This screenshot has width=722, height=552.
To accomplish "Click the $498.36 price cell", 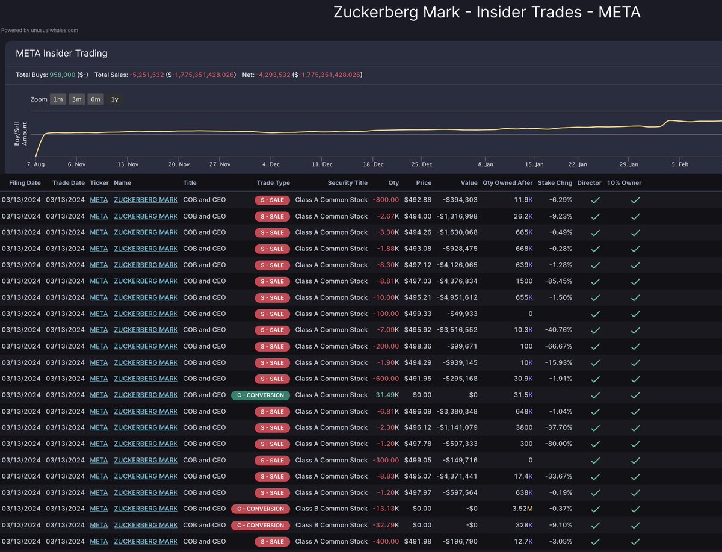I will point(418,346).
